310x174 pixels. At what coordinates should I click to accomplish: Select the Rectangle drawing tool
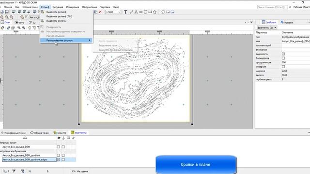[150, 12]
